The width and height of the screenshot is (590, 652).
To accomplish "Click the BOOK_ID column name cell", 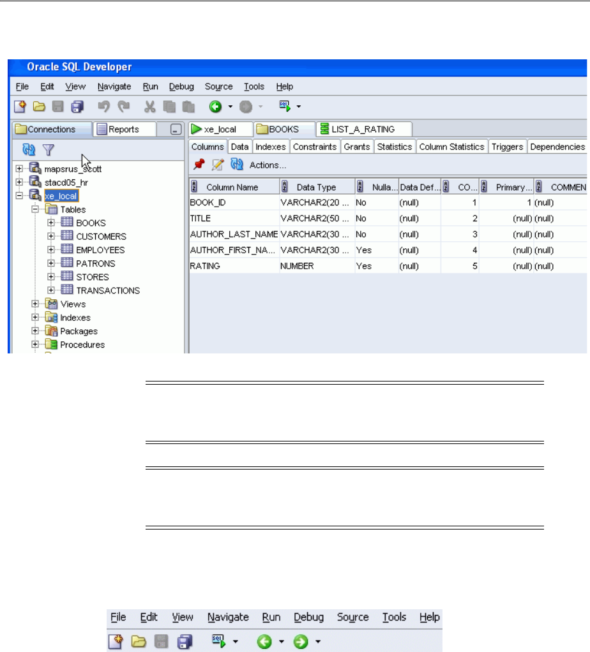I will (234, 202).
